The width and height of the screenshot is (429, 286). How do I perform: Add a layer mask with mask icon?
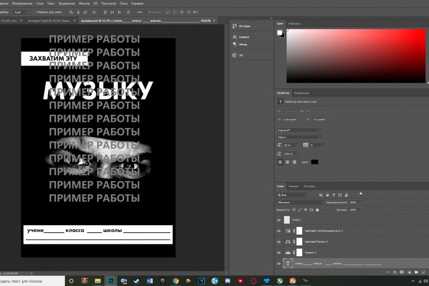click(x=402, y=272)
